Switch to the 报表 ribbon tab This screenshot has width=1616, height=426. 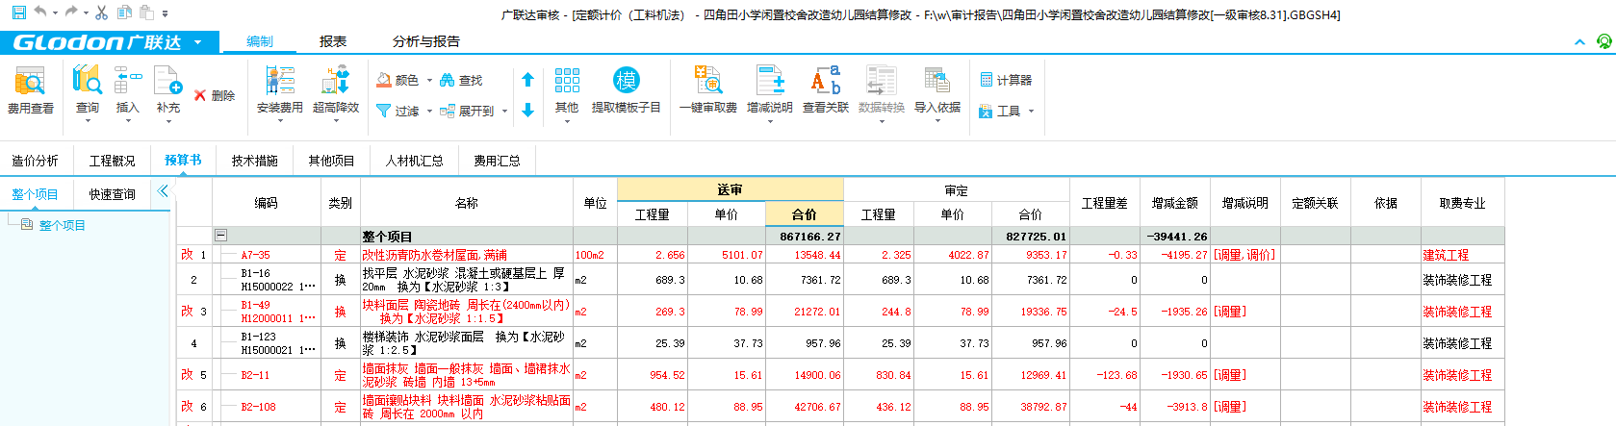333,41
